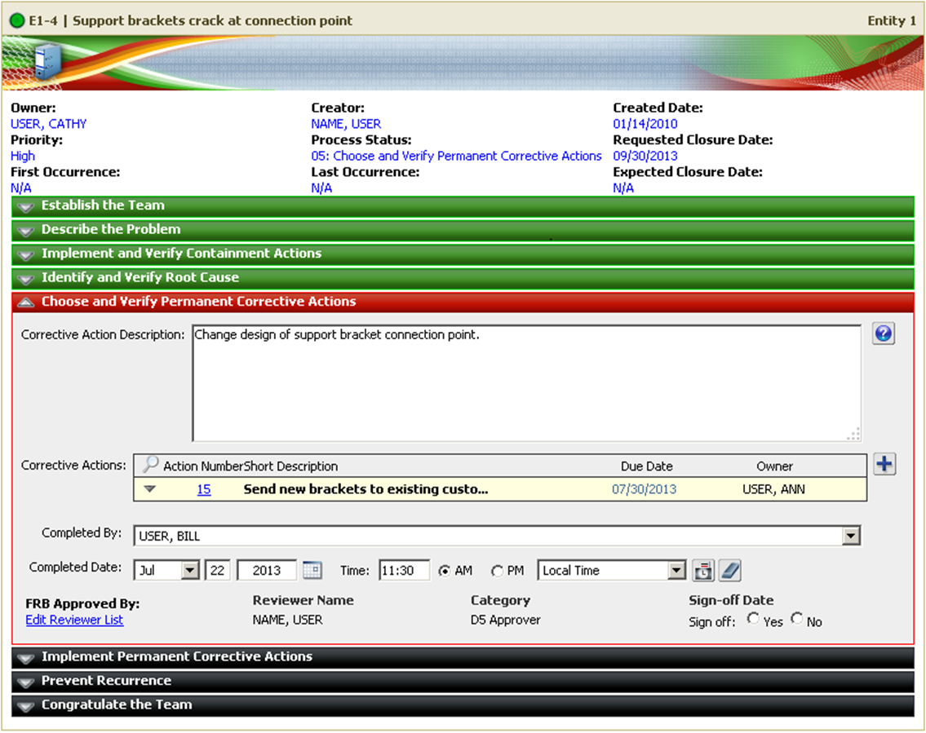Select the PM radio button
This screenshot has height=733, width=926.
(x=497, y=572)
